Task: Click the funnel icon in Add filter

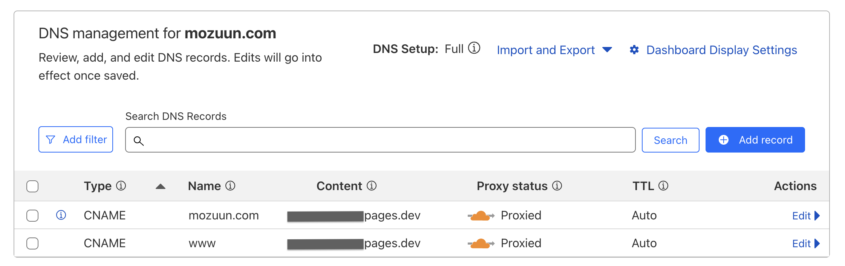Action: coord(51,140)
